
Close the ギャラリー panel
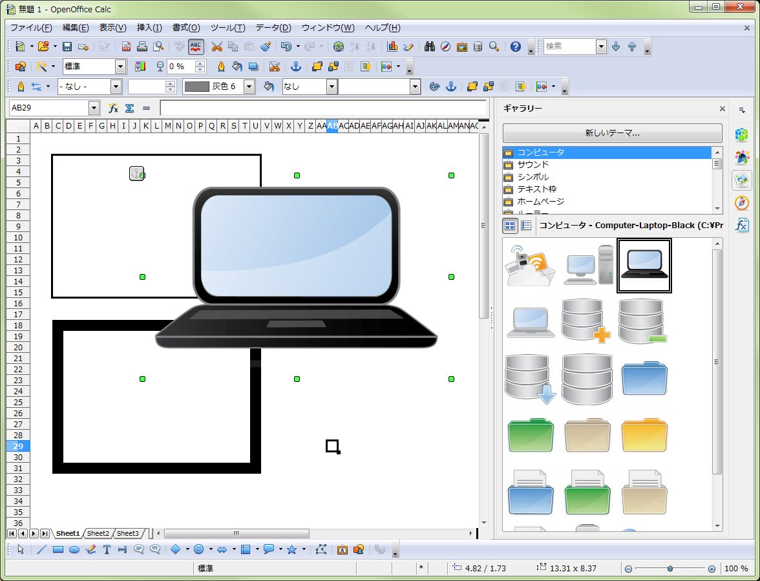pos(723,109)
